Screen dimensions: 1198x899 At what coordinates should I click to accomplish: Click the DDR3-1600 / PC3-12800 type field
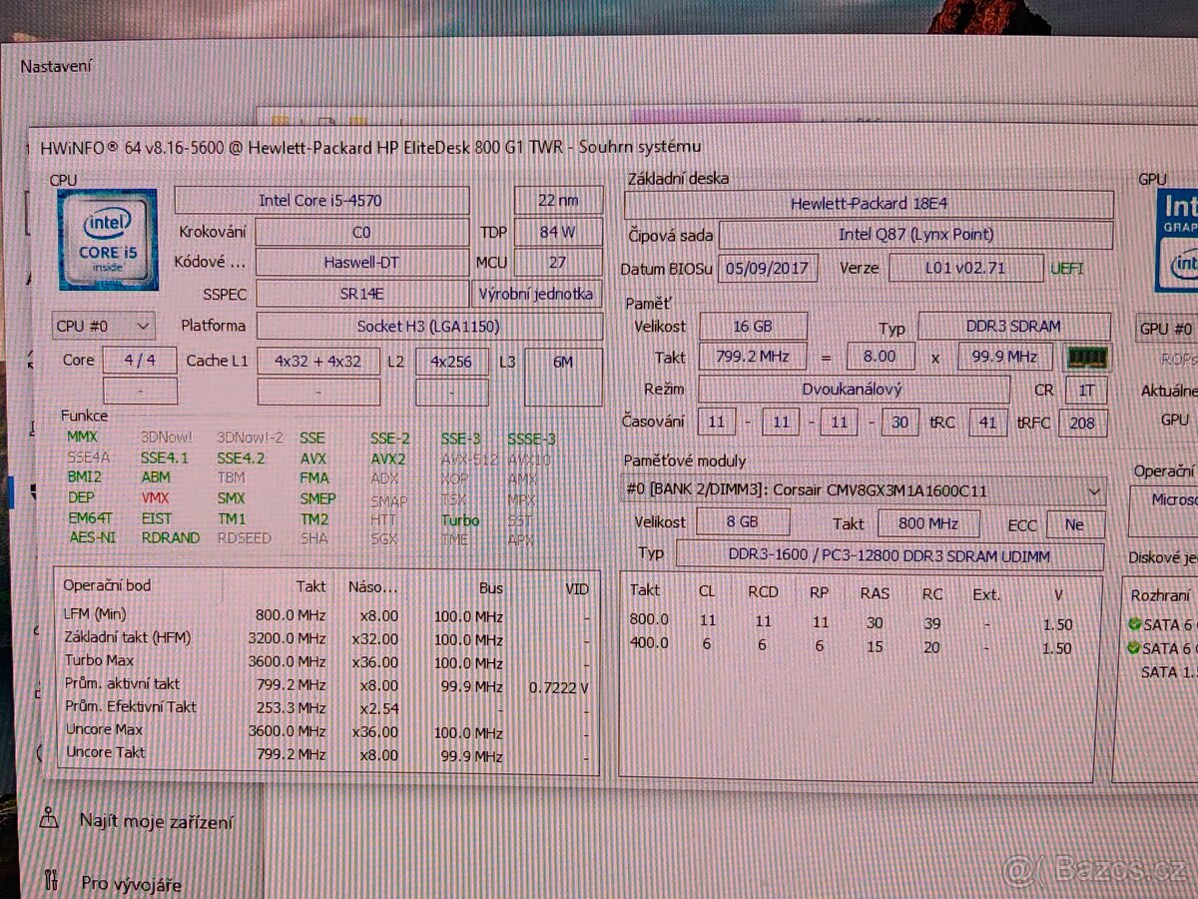tap(891, 555)
